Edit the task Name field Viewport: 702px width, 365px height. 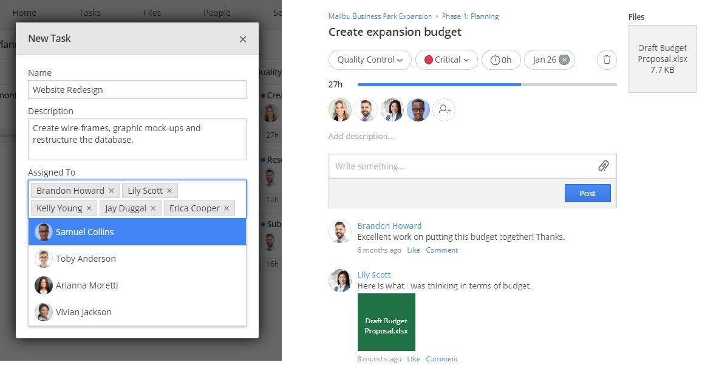[137, 89]
